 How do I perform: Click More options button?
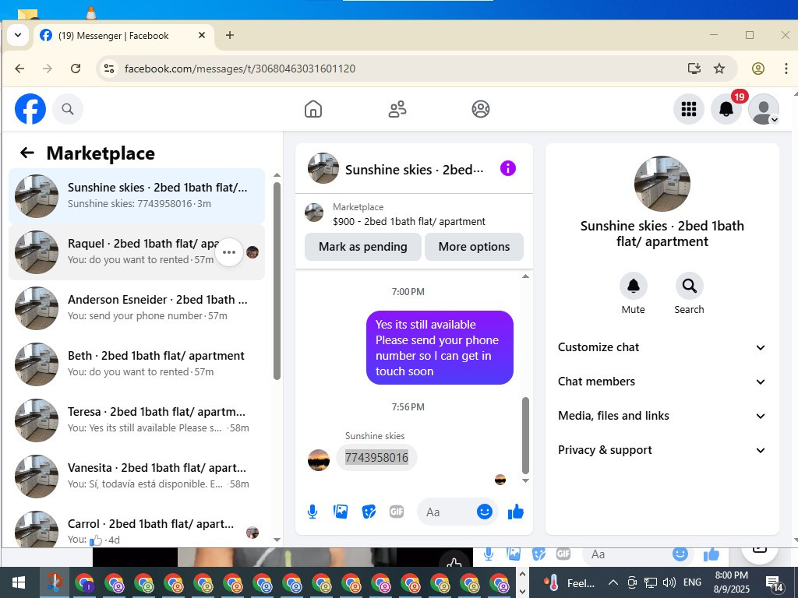coord(474,247)
